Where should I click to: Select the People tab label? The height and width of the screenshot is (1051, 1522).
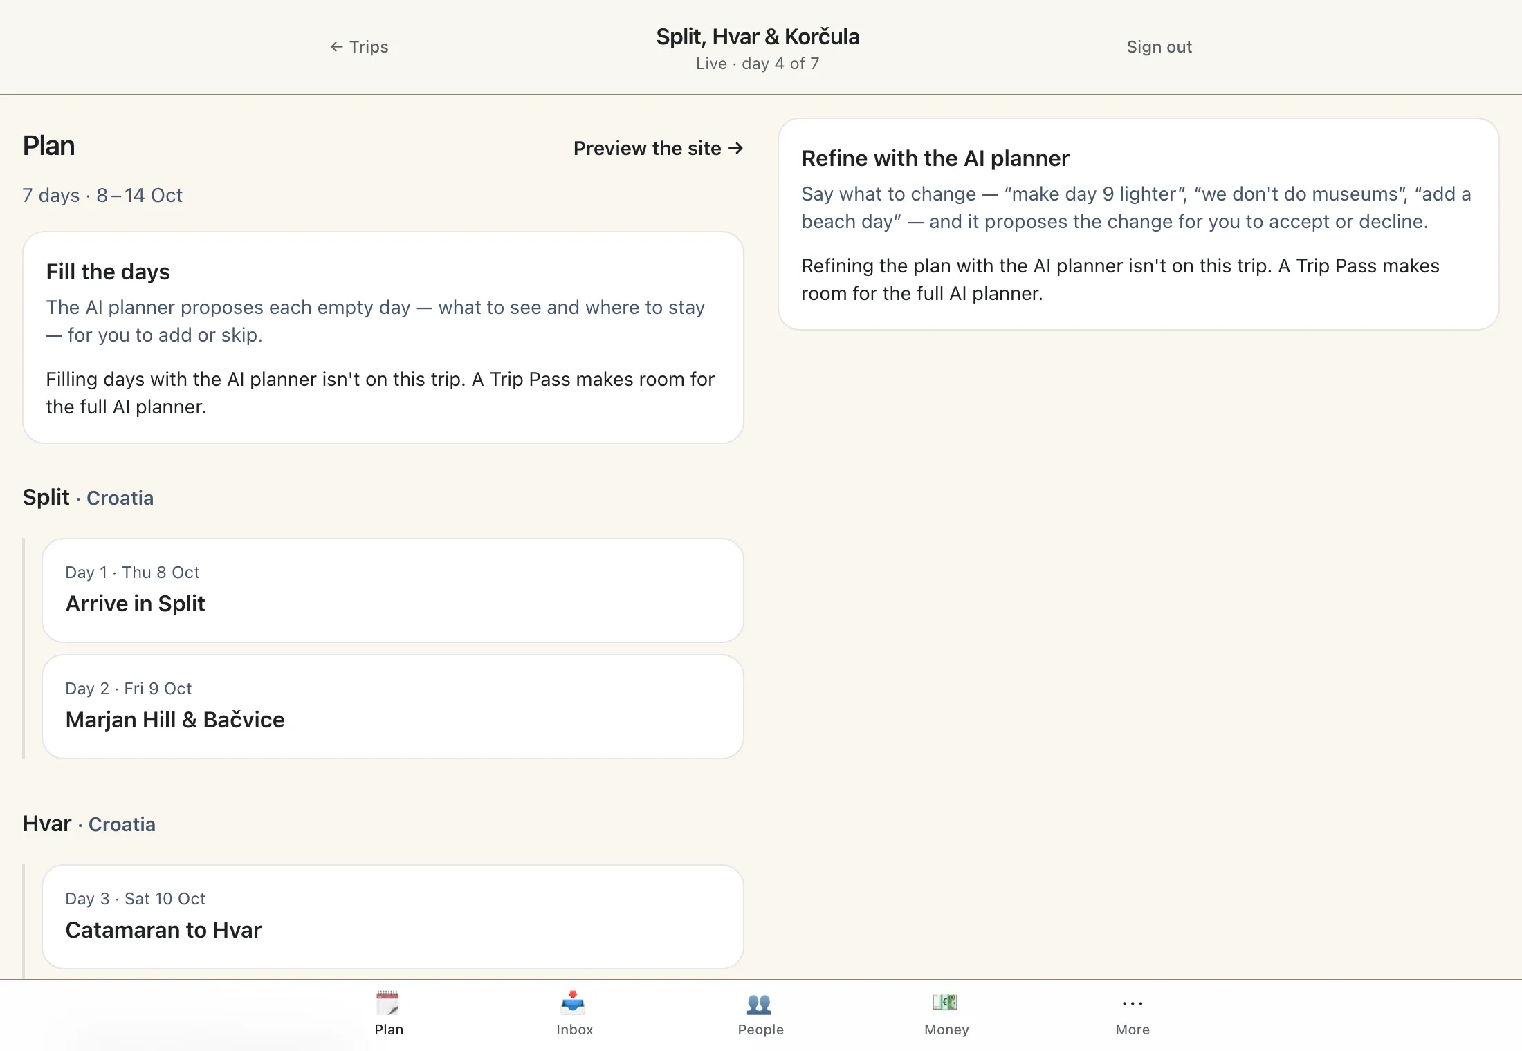pos(760,1030)
